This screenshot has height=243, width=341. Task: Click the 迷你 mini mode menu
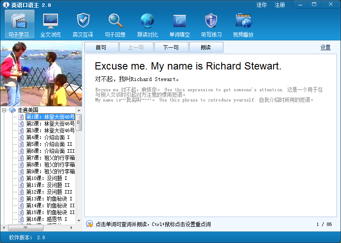coord(261,5)
